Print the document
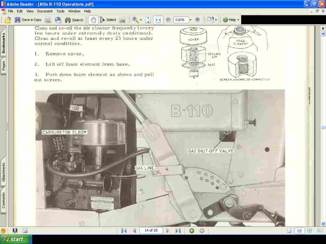The height and width of the screenshot is (244, 326). click(x=48, y=20)
